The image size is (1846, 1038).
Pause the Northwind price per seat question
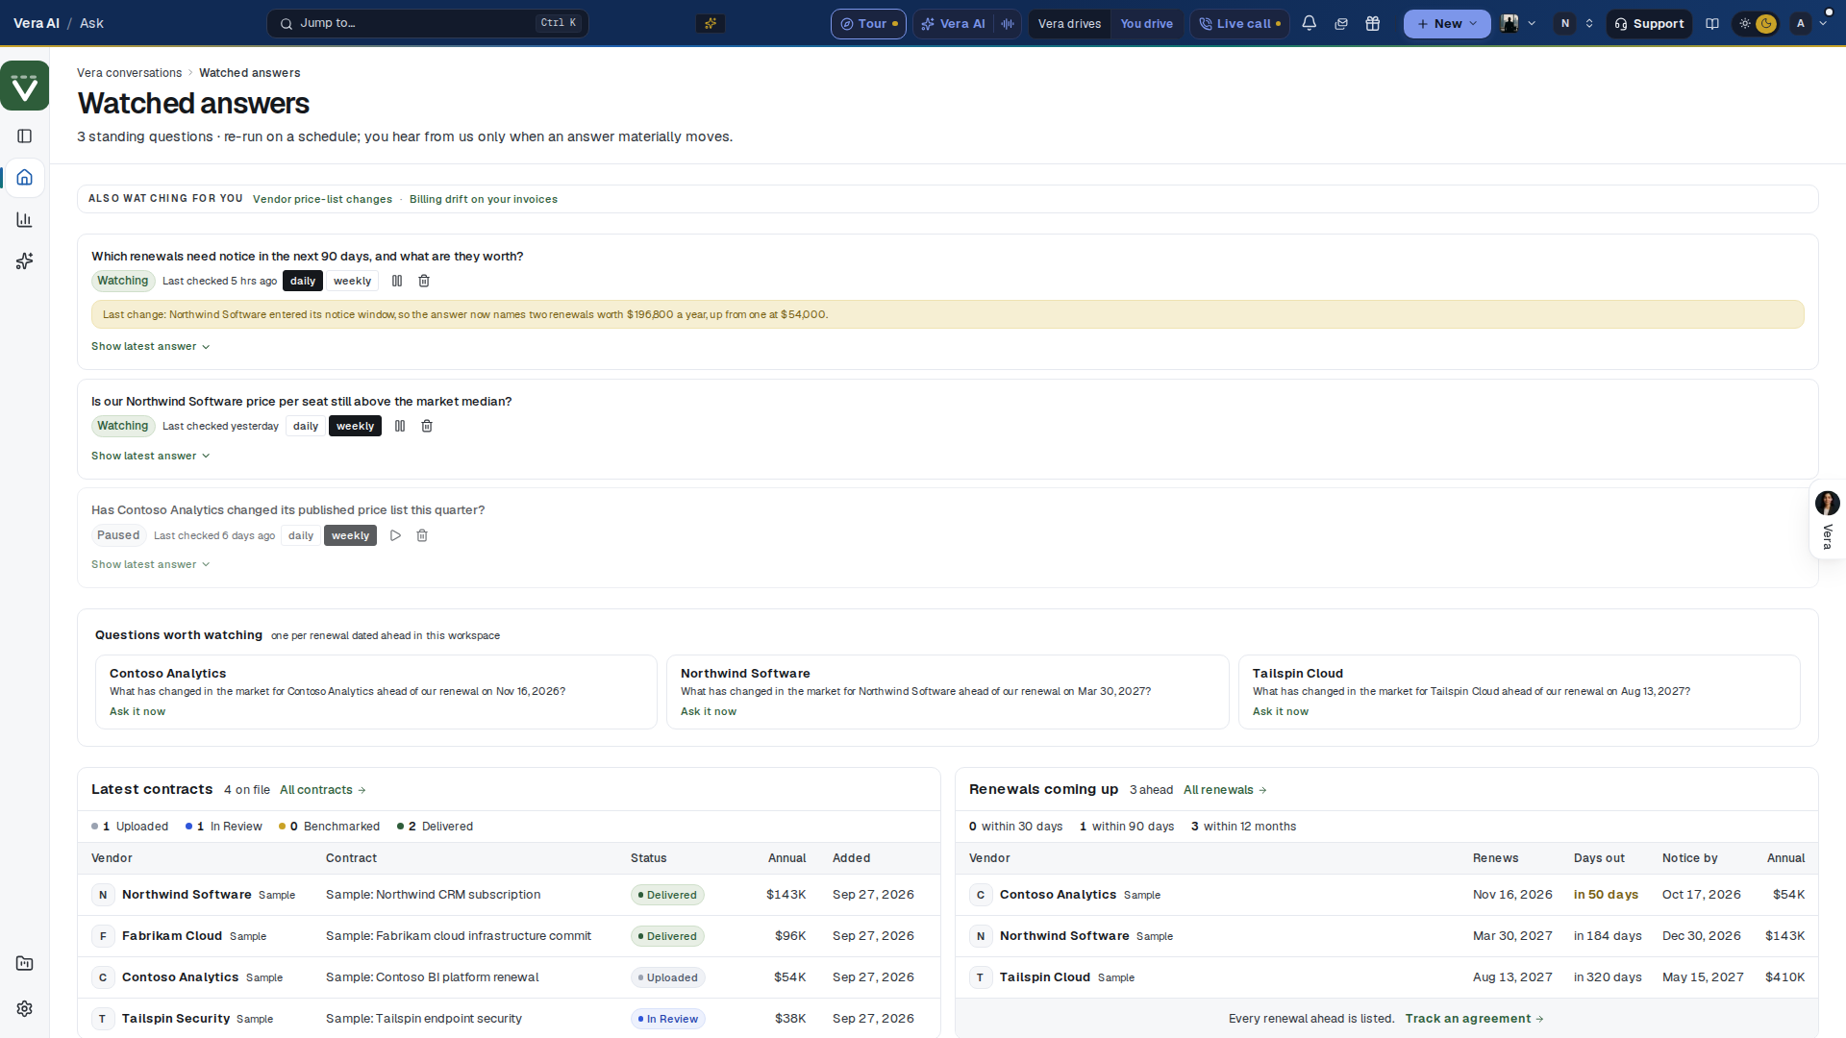click(400, 426)
